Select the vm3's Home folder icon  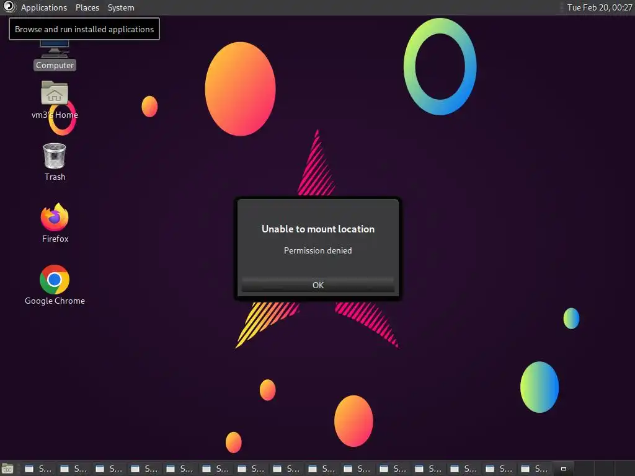(55, 100)
